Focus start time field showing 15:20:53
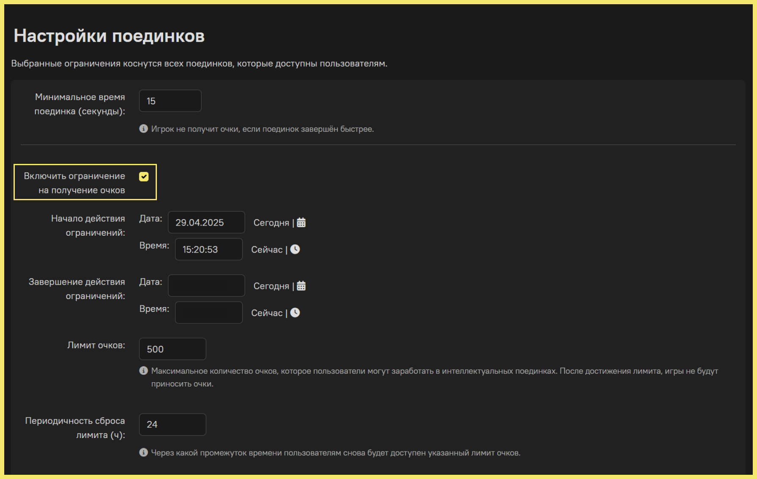This screenshot has width=757, height=479. tap(209, 249)
